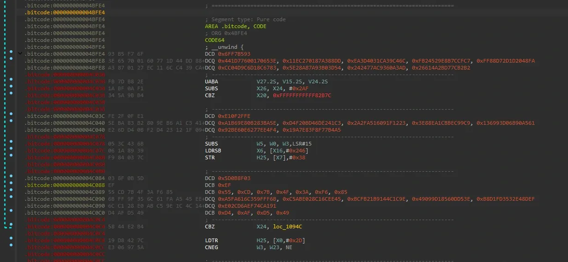Click the DCB byte 0xD4
The height and width of the screenshot is (262, 568).
224,213
